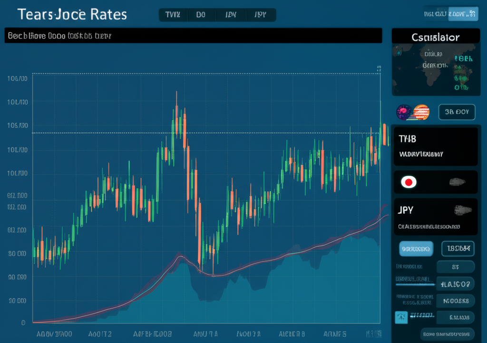Click the grid icon in top-right button
487x343 pixels.
pos(472,14)
